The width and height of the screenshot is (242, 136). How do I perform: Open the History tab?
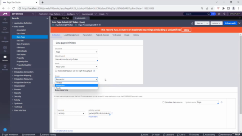pyautogui.click(x=136, y=35)
